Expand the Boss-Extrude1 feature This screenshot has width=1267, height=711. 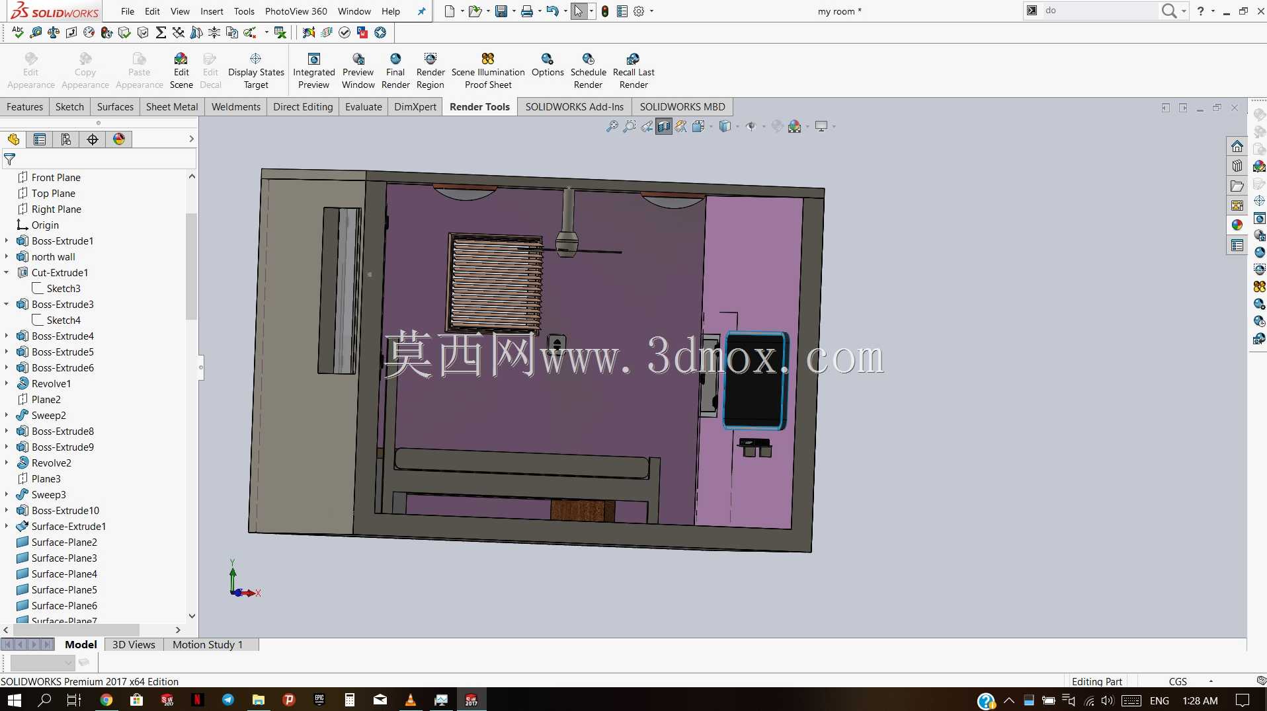[7, 241]
